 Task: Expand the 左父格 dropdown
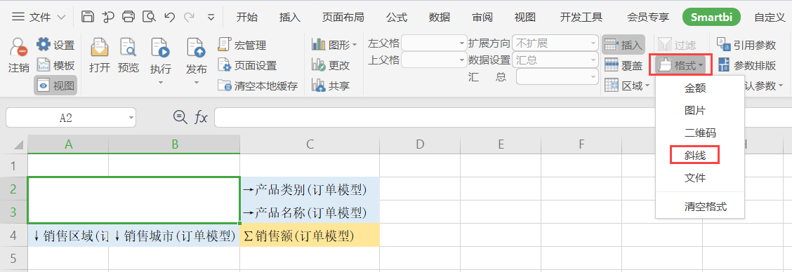click(x=462, y=44)
